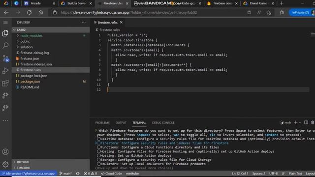Switch to Output panel tab
This screenshot has width=315, height=177.
click(121, 122)
